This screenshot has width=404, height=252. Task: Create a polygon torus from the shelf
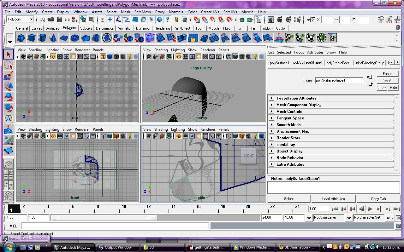[x=75, y=38]
